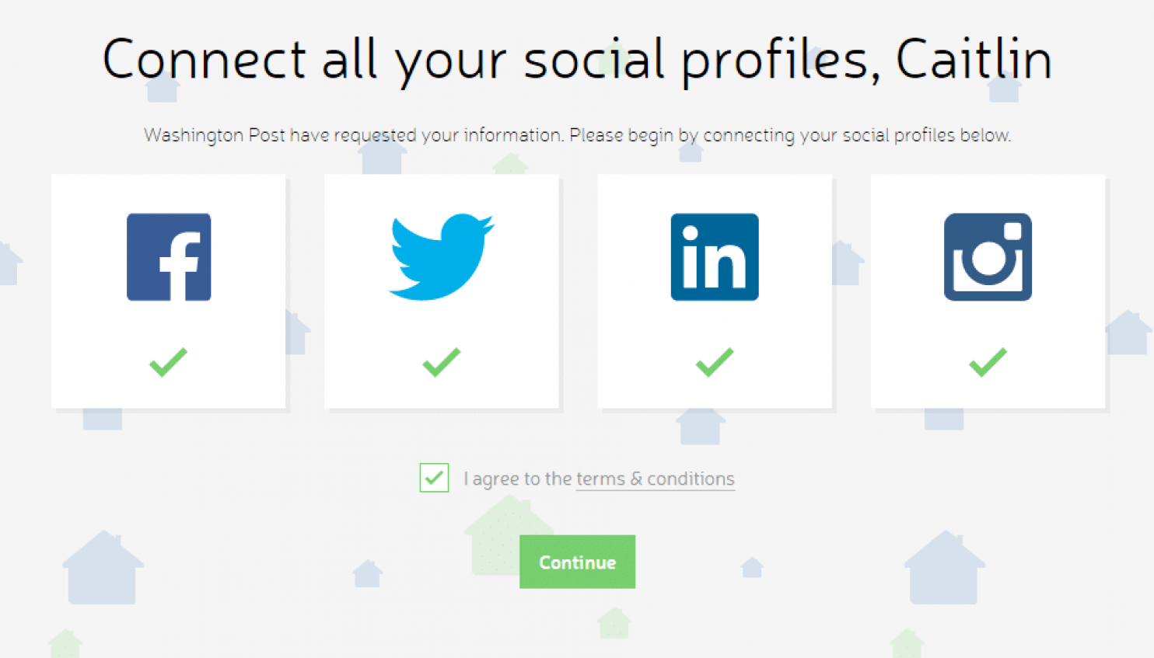Viewport: 1154px width, 658px height.
Task: Open the LinkedIn logo icon
Action: (715, 257)
